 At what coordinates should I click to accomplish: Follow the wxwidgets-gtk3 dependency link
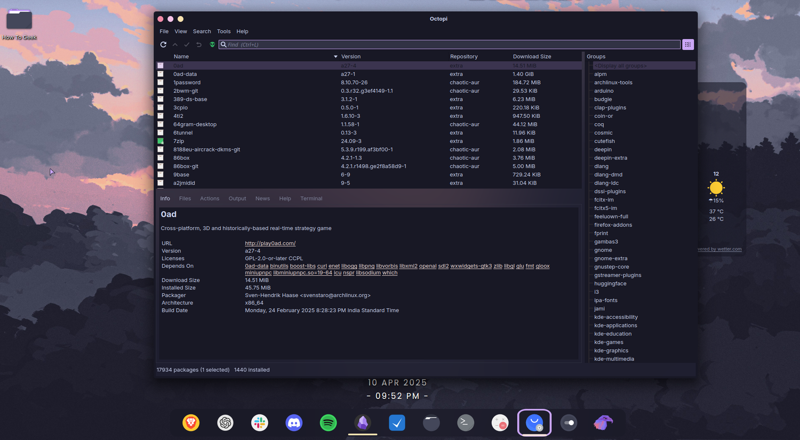(x=471, y=266)
